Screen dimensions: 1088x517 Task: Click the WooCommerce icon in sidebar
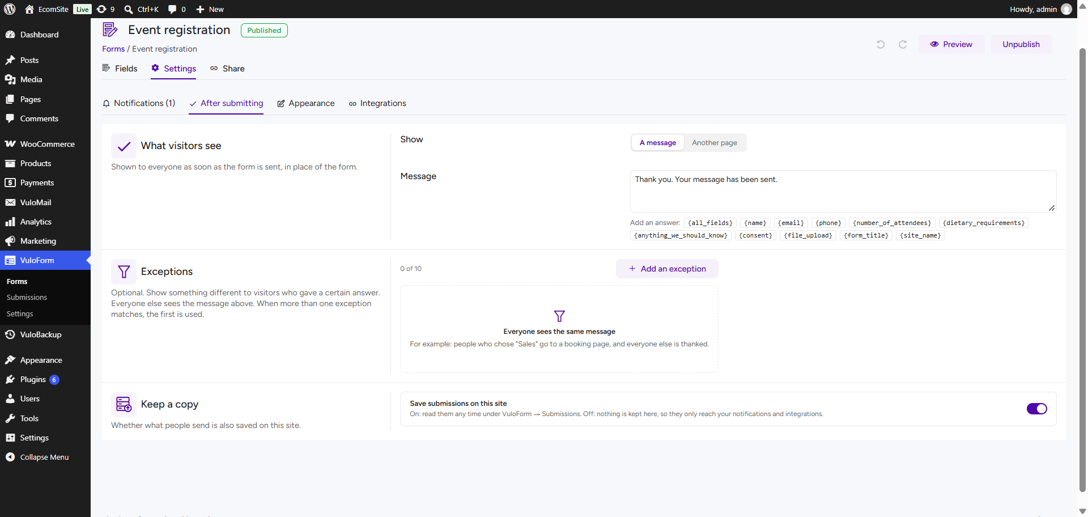click(10, 144)
